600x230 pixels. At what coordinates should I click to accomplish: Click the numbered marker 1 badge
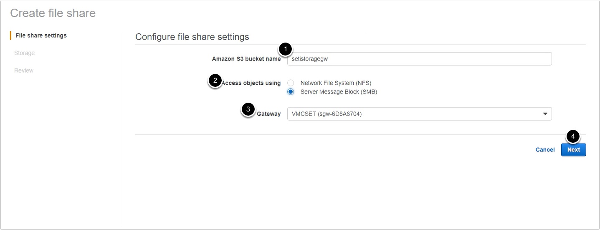pos(285,50)
